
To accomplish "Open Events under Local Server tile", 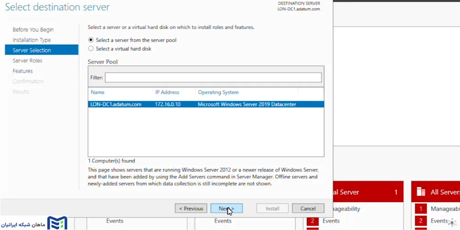I will [x=331, y=221].
